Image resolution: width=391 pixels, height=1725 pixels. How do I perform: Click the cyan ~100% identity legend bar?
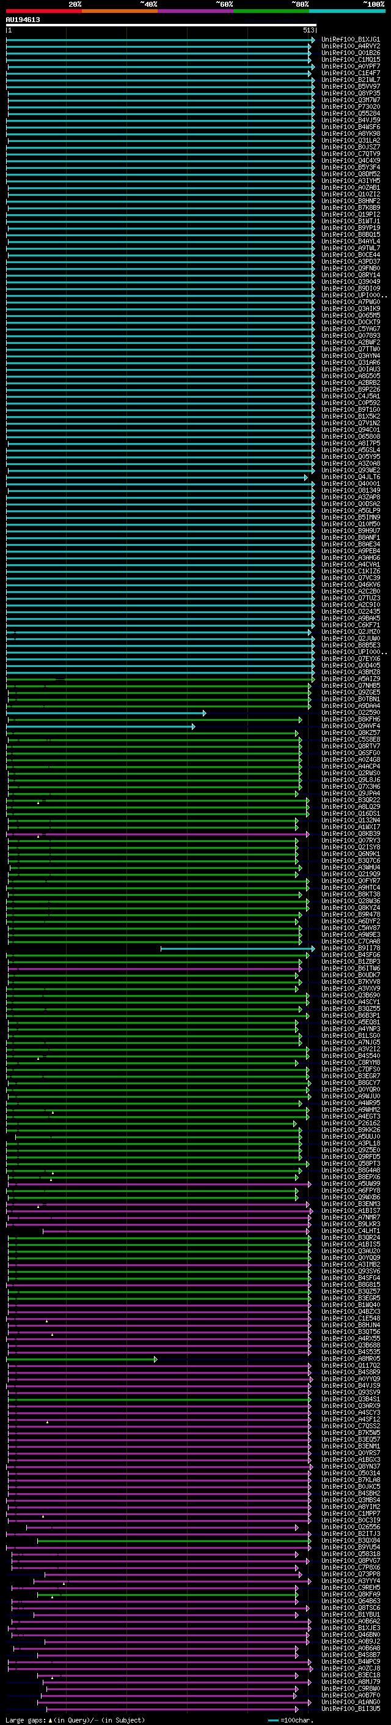coord(347,12)
